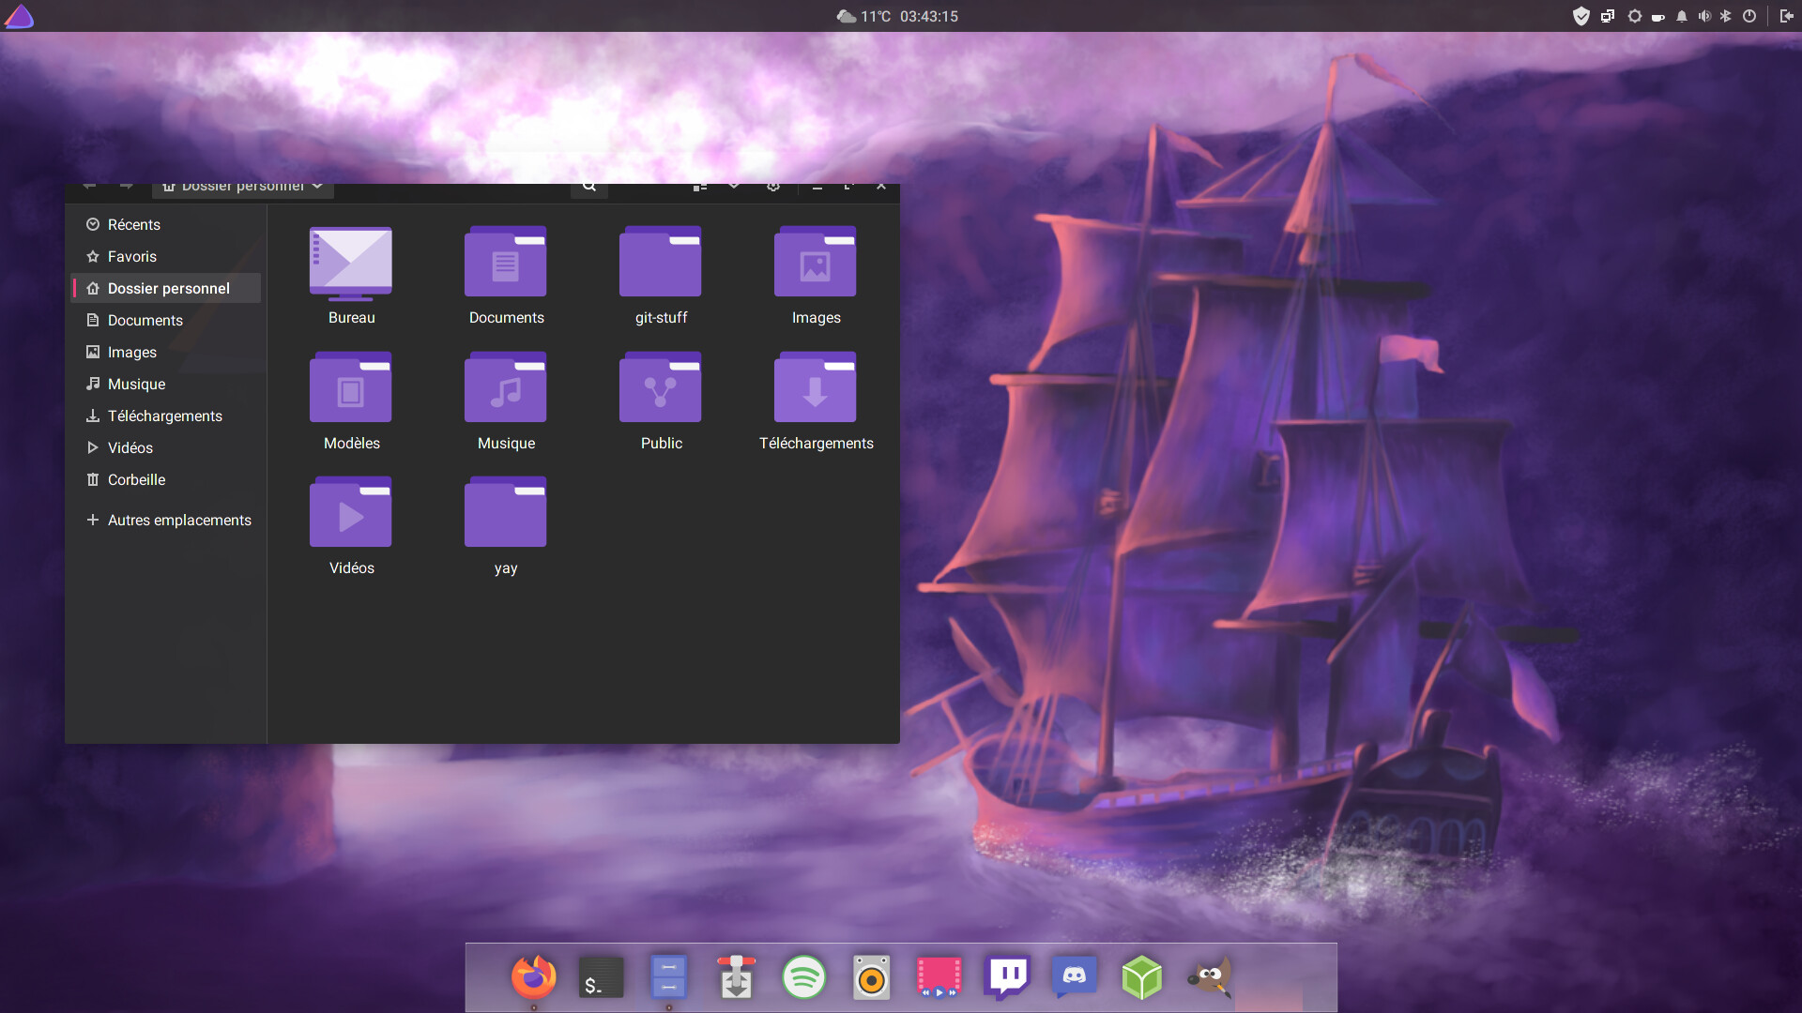Open the notifications bell in the tray
The image size is (1802, 1013).
(1682, 16)
